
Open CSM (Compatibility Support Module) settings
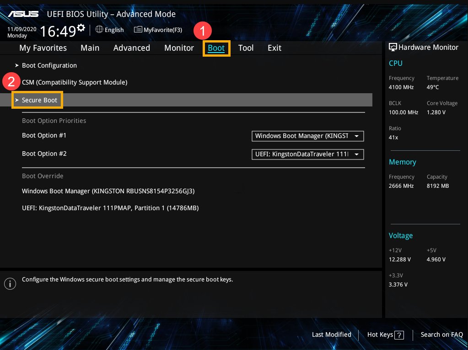[75, 82]
